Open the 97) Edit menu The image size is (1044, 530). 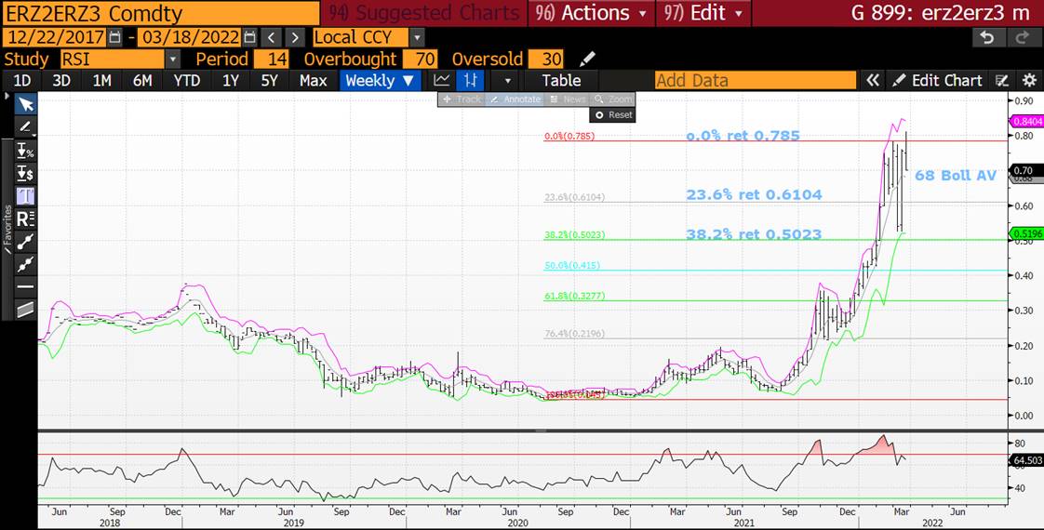pos(703,13)
